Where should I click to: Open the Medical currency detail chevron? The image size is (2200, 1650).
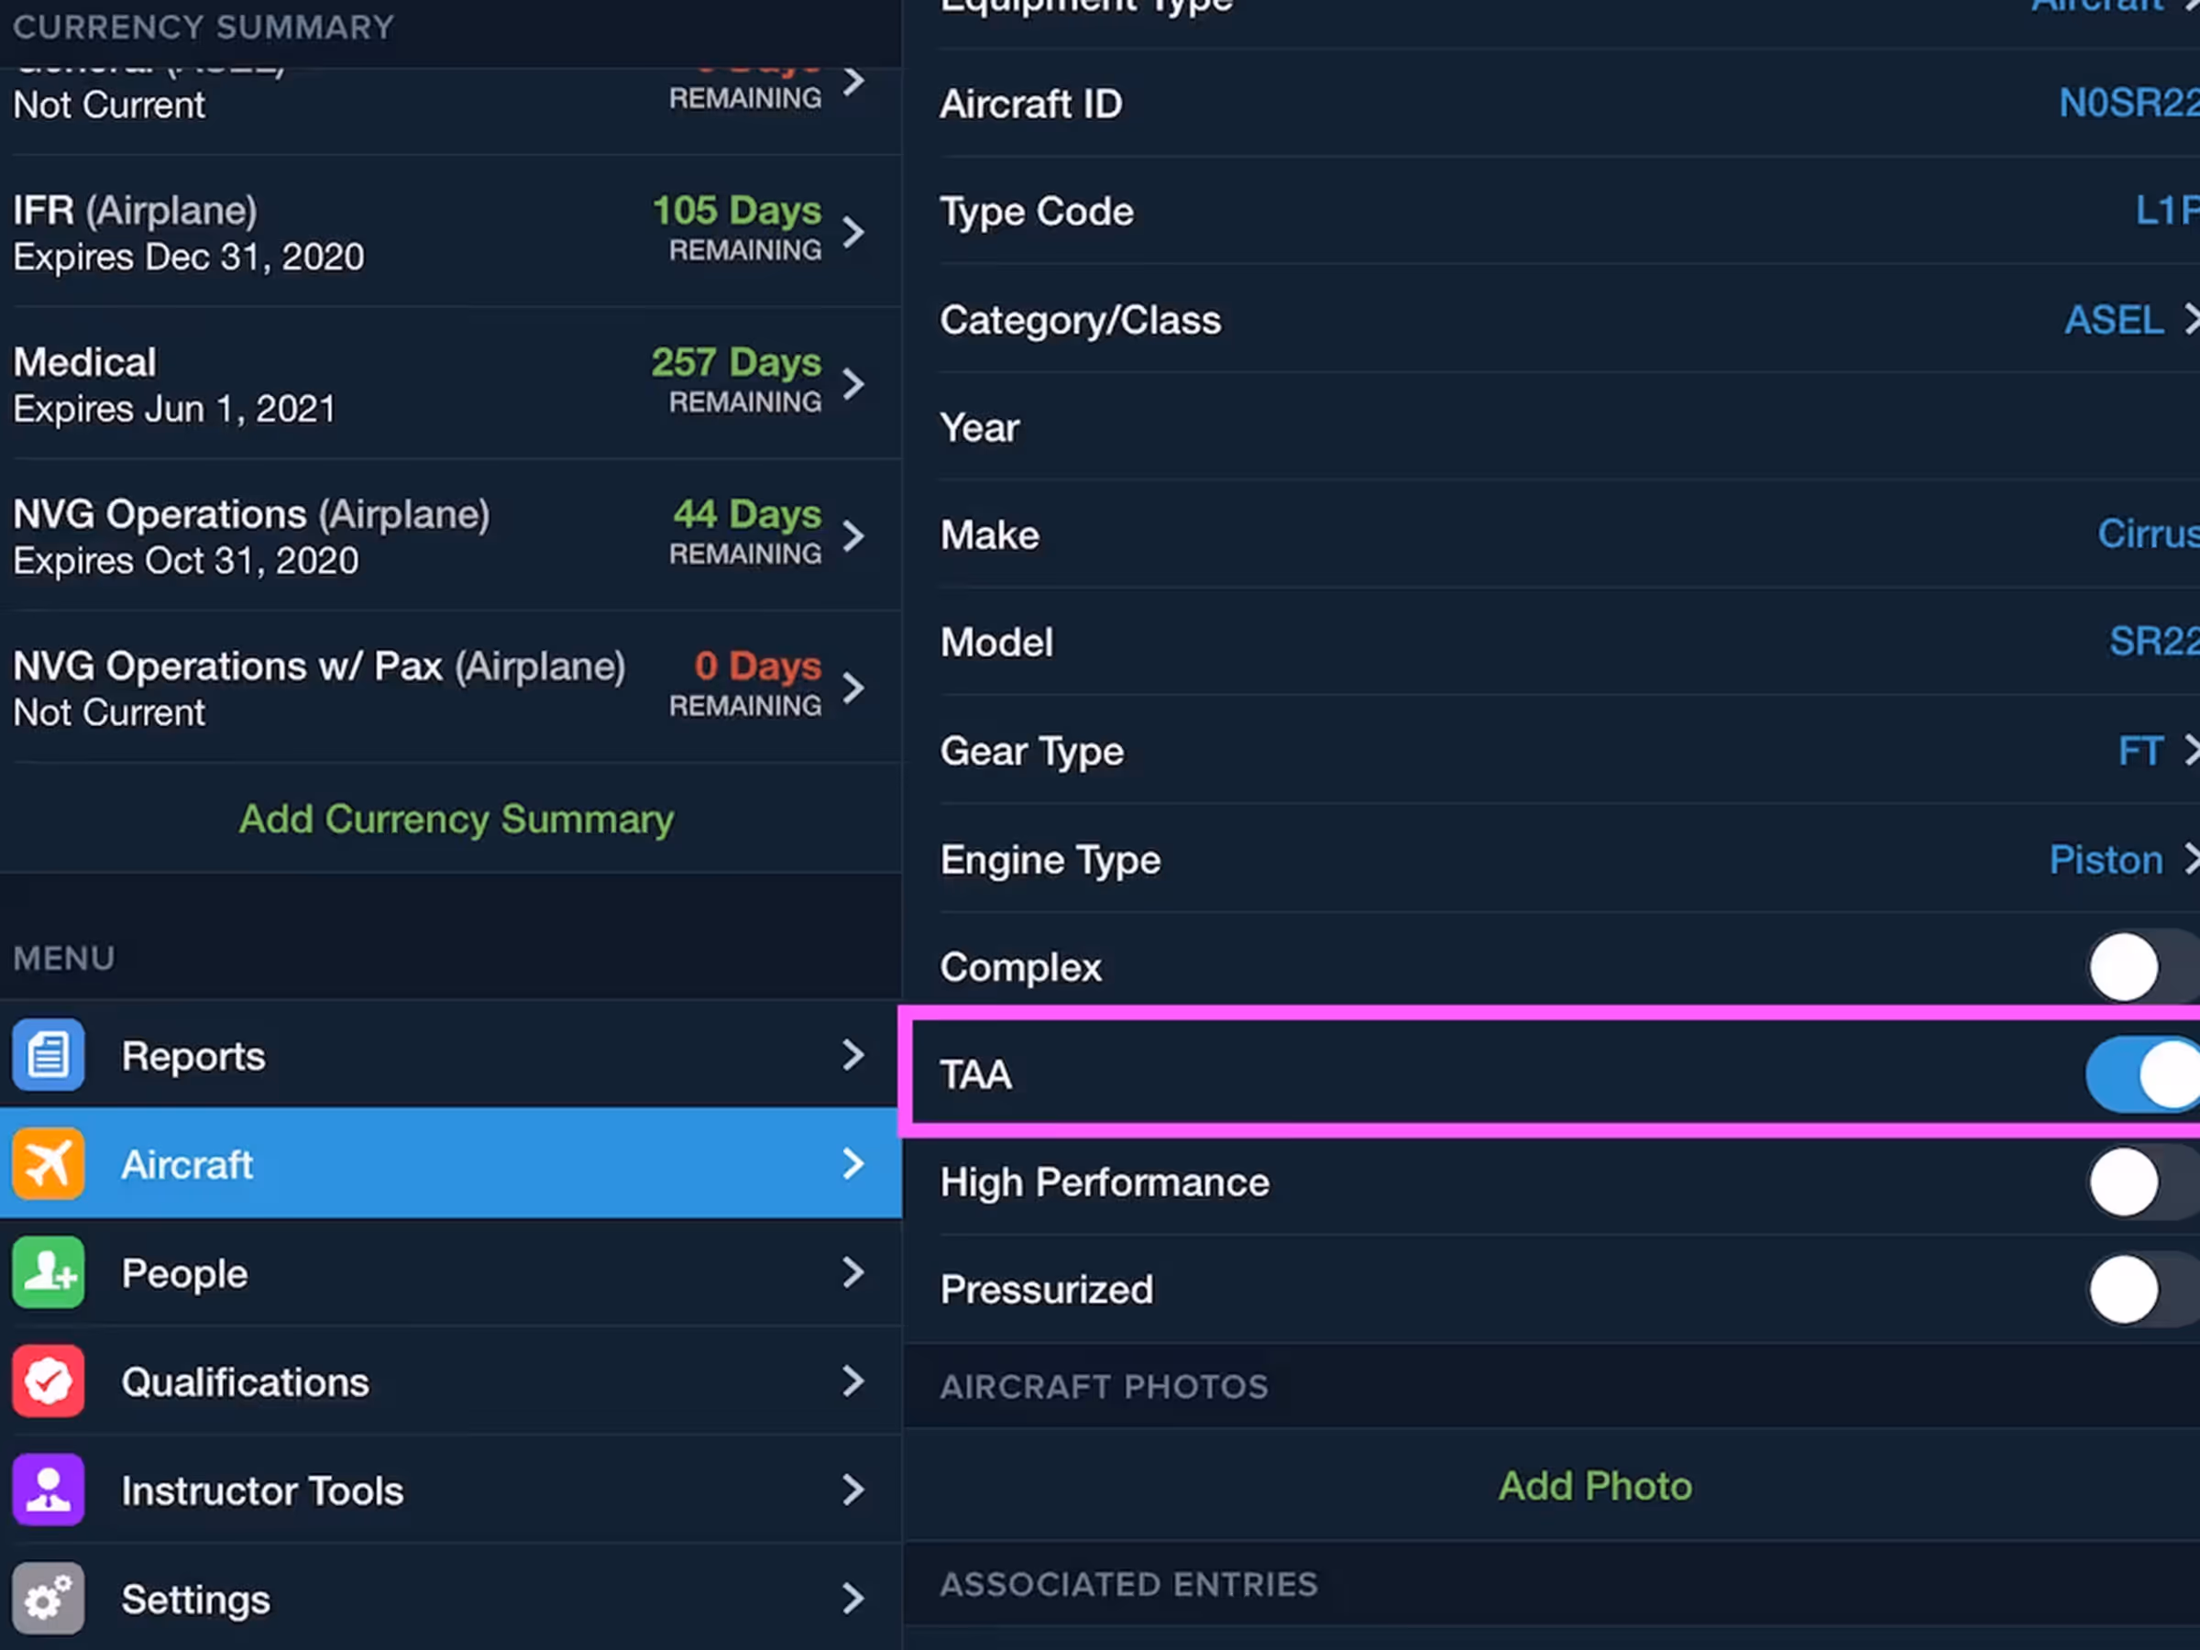pos(852,384)
